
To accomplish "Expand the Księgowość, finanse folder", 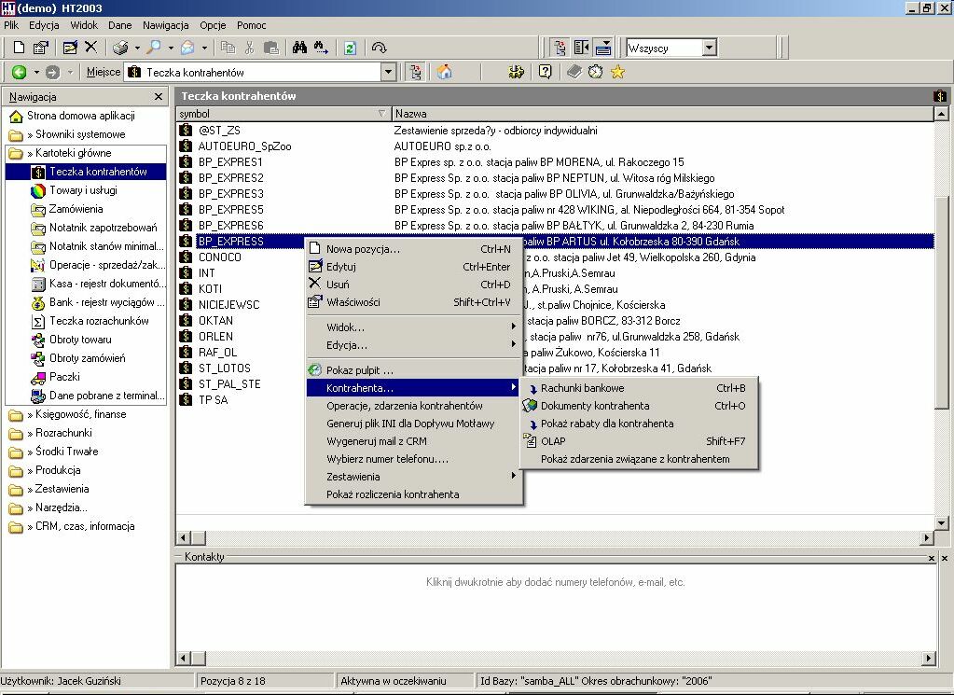I will click(81, 414).
